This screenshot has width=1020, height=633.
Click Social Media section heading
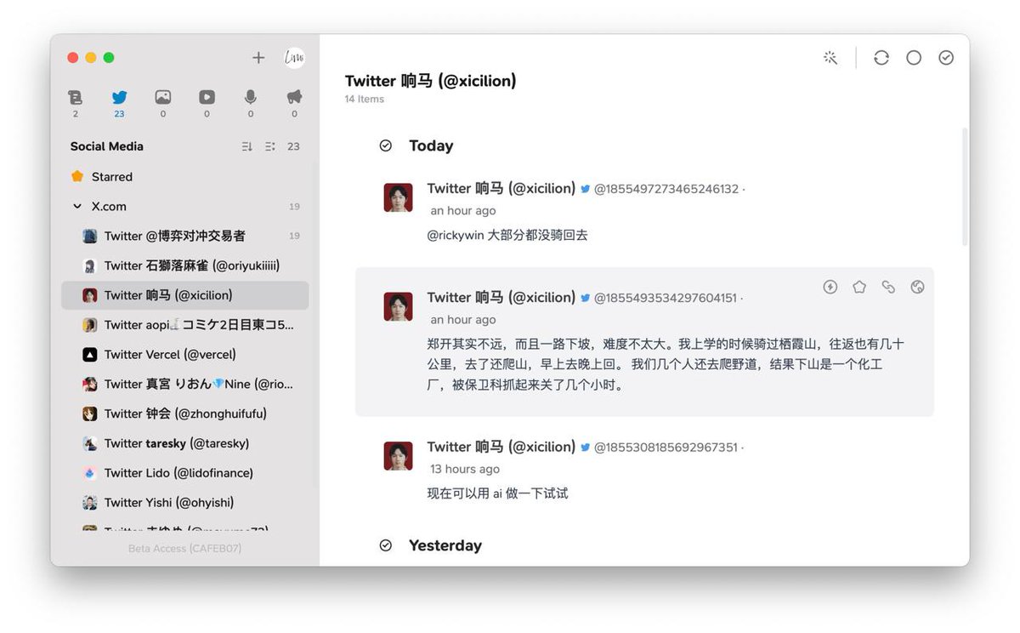click(x=107, y=146)
